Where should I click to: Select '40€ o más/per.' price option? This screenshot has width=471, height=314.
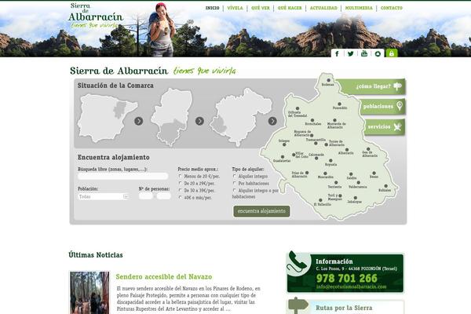(181, 197)
